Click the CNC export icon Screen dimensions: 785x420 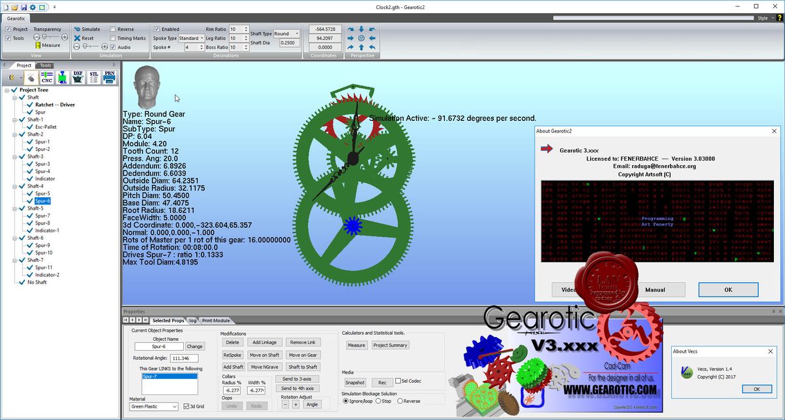tap(46, 77)
